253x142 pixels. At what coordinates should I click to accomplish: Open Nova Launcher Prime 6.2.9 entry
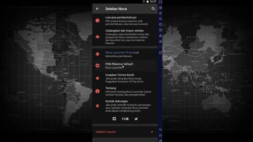(125, 54)
